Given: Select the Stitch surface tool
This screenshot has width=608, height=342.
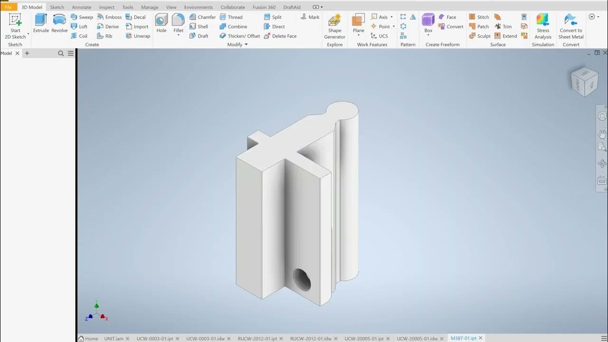Looking at the screenshot, I should (479, 17).
